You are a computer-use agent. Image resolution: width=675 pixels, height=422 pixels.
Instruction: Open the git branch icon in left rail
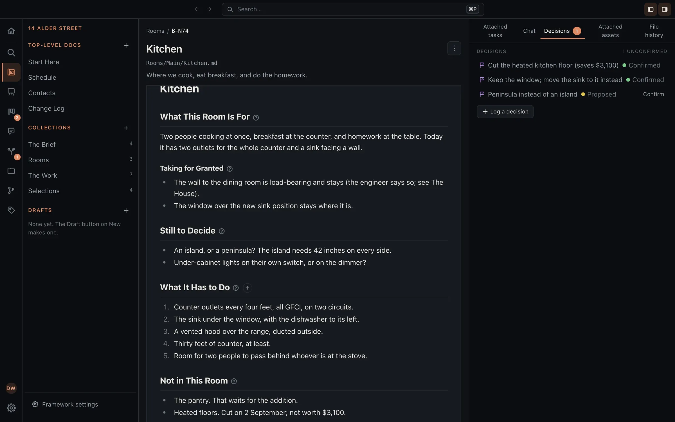[x=11, y=190]
